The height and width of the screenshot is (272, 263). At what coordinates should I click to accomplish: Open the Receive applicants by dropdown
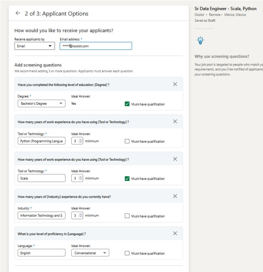point(34,46)
